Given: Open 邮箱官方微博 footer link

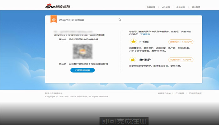Looking at the screenshot, I should click(164, 93).
